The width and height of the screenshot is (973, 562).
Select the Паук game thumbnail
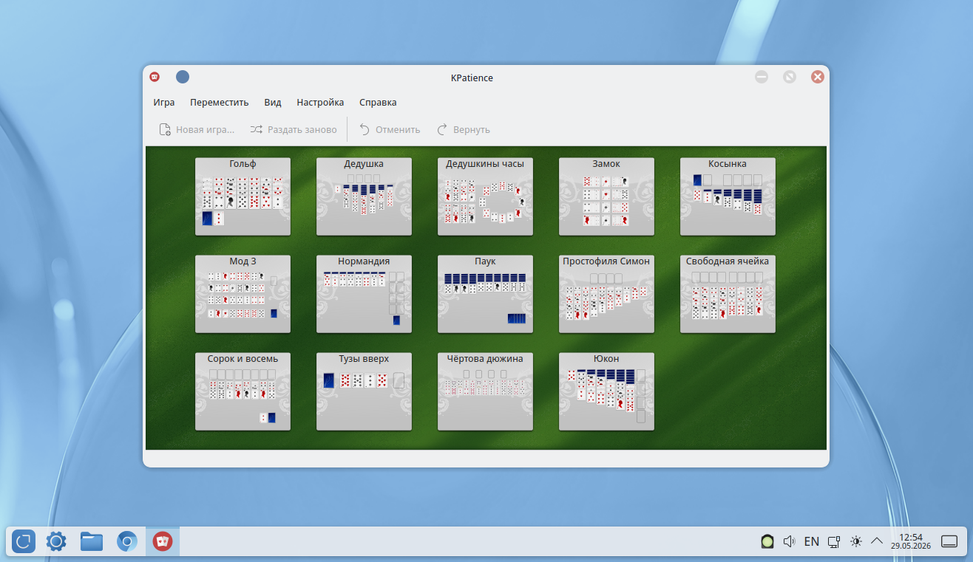[x=485, y=294]
